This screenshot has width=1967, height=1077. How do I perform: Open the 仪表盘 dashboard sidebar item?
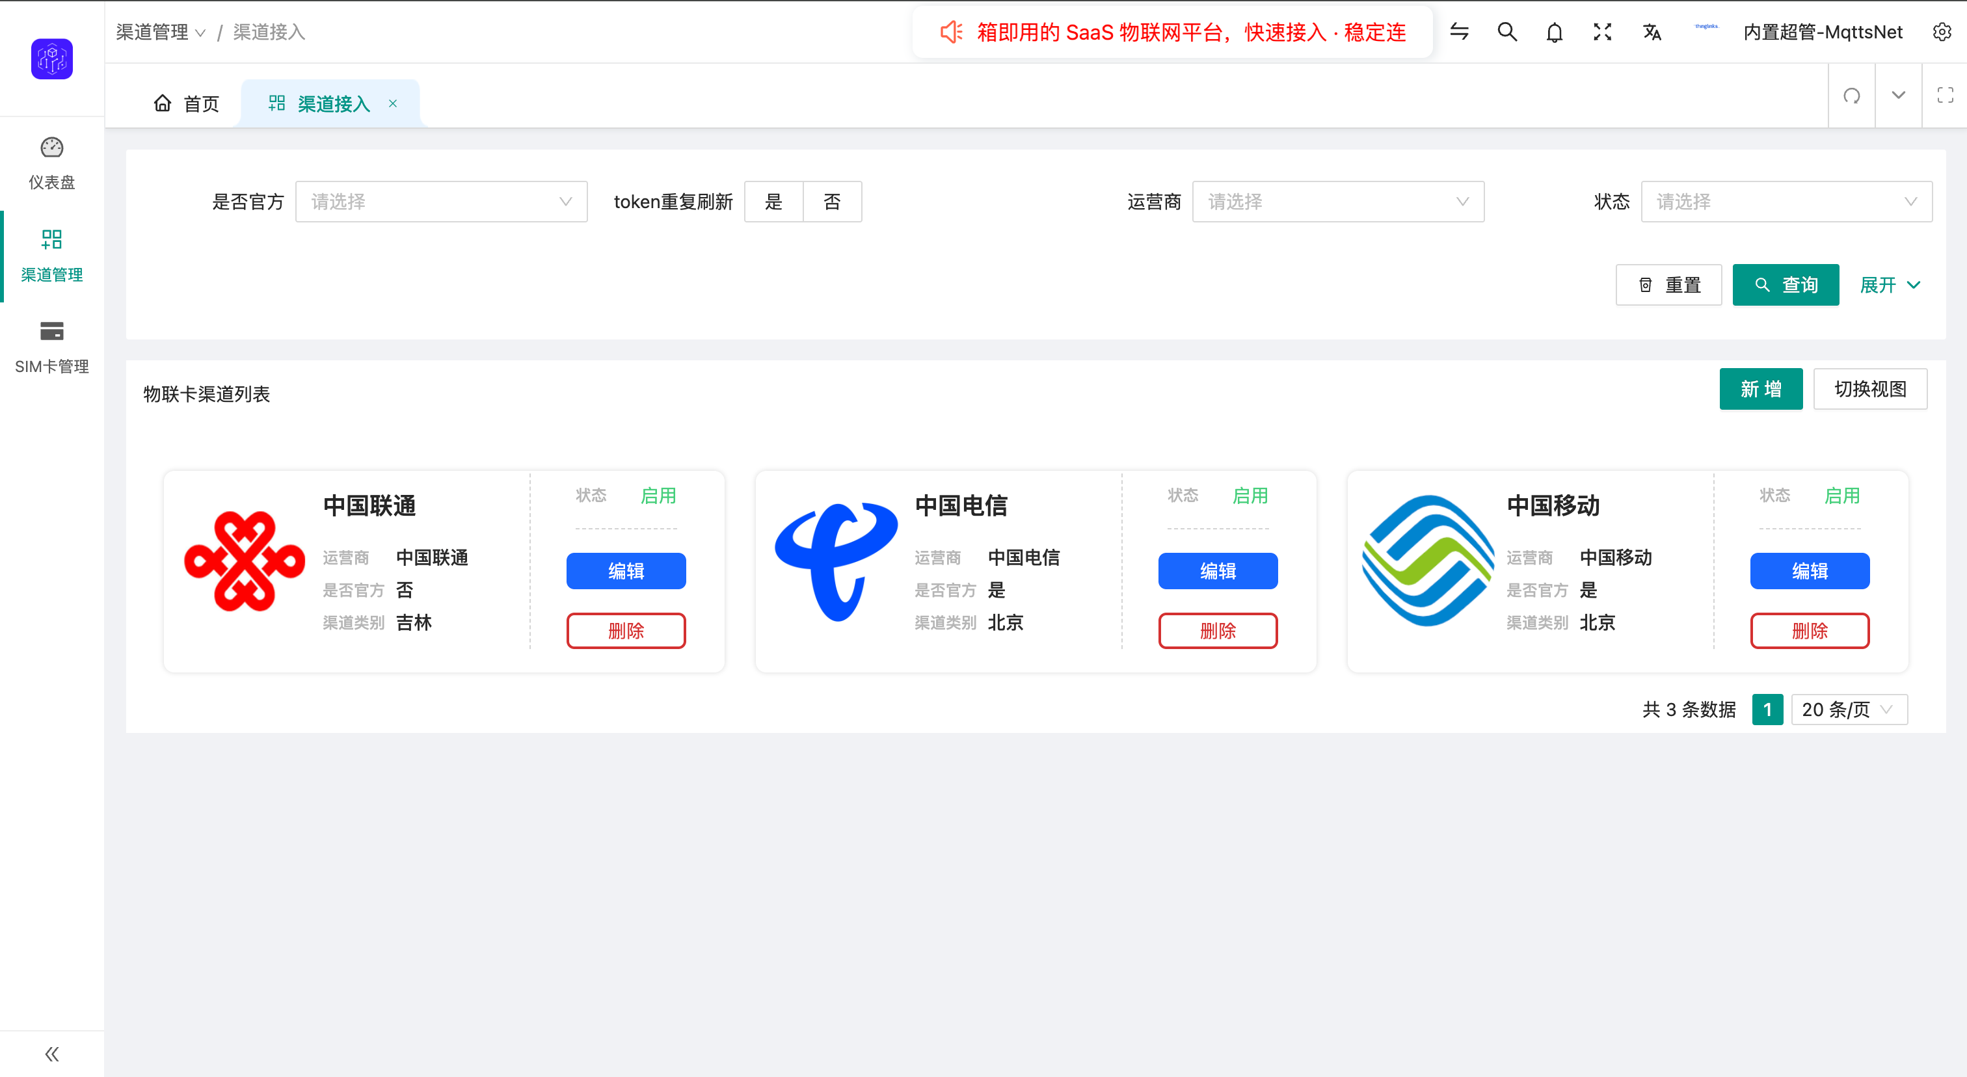[x=52, y=163]
